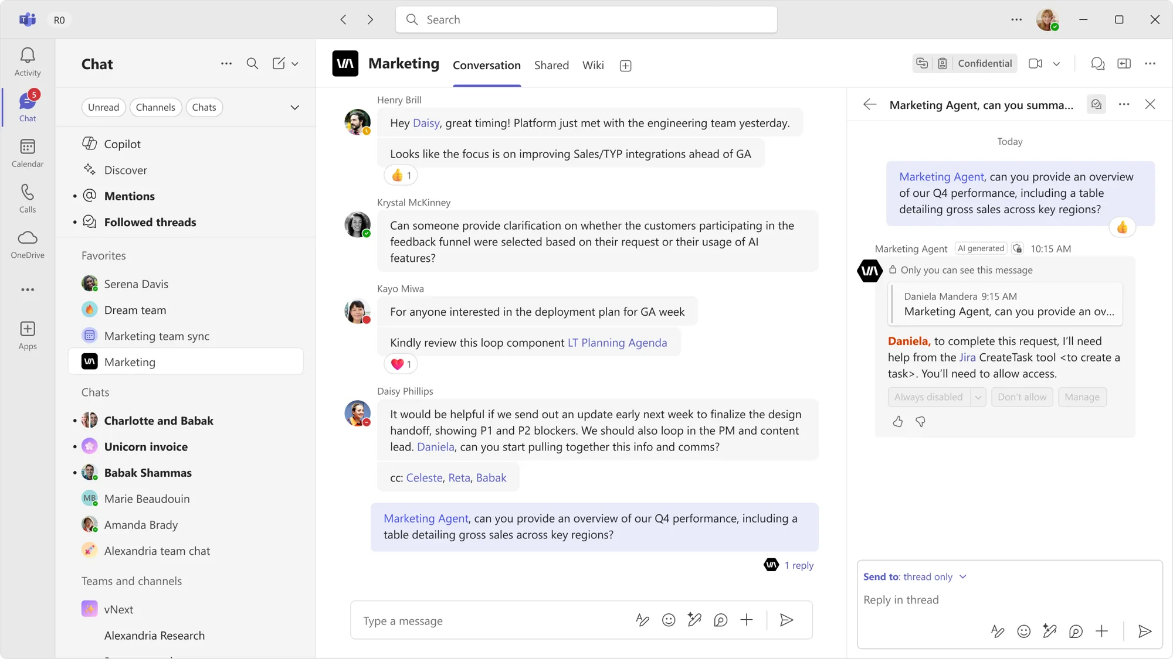
Task: Open Discover in chat list
Action: [x=185, y=170]
